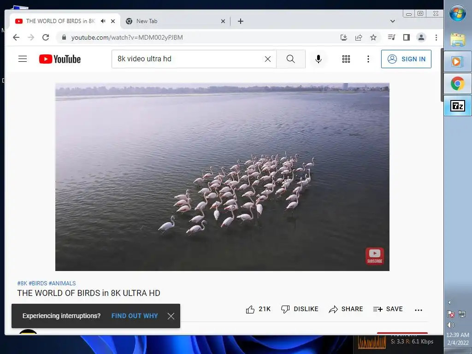
Task: Go back to the previous page
Action: tap(16, 37)
